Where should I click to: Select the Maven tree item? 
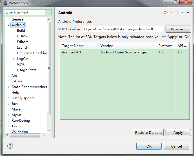17,109
